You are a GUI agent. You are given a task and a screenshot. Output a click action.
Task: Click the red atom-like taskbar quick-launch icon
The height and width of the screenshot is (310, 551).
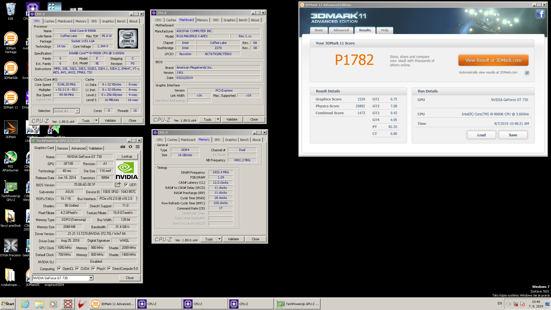pos(68,304)
